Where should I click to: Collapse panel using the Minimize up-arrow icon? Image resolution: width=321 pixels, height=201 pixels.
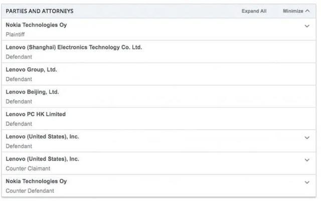click(307, 11)
